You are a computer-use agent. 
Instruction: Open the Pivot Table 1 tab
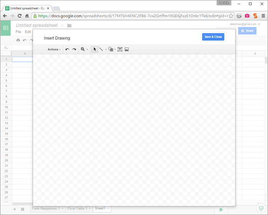click(x=77, y=208)
